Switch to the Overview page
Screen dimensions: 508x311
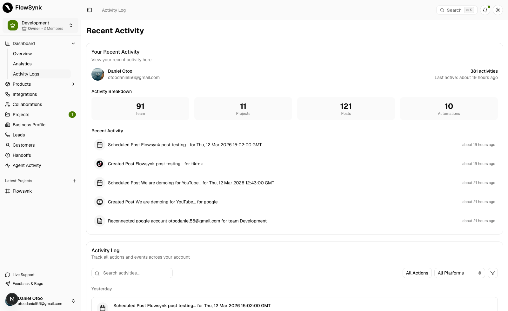pyautogui.click(x=22, y=54)
